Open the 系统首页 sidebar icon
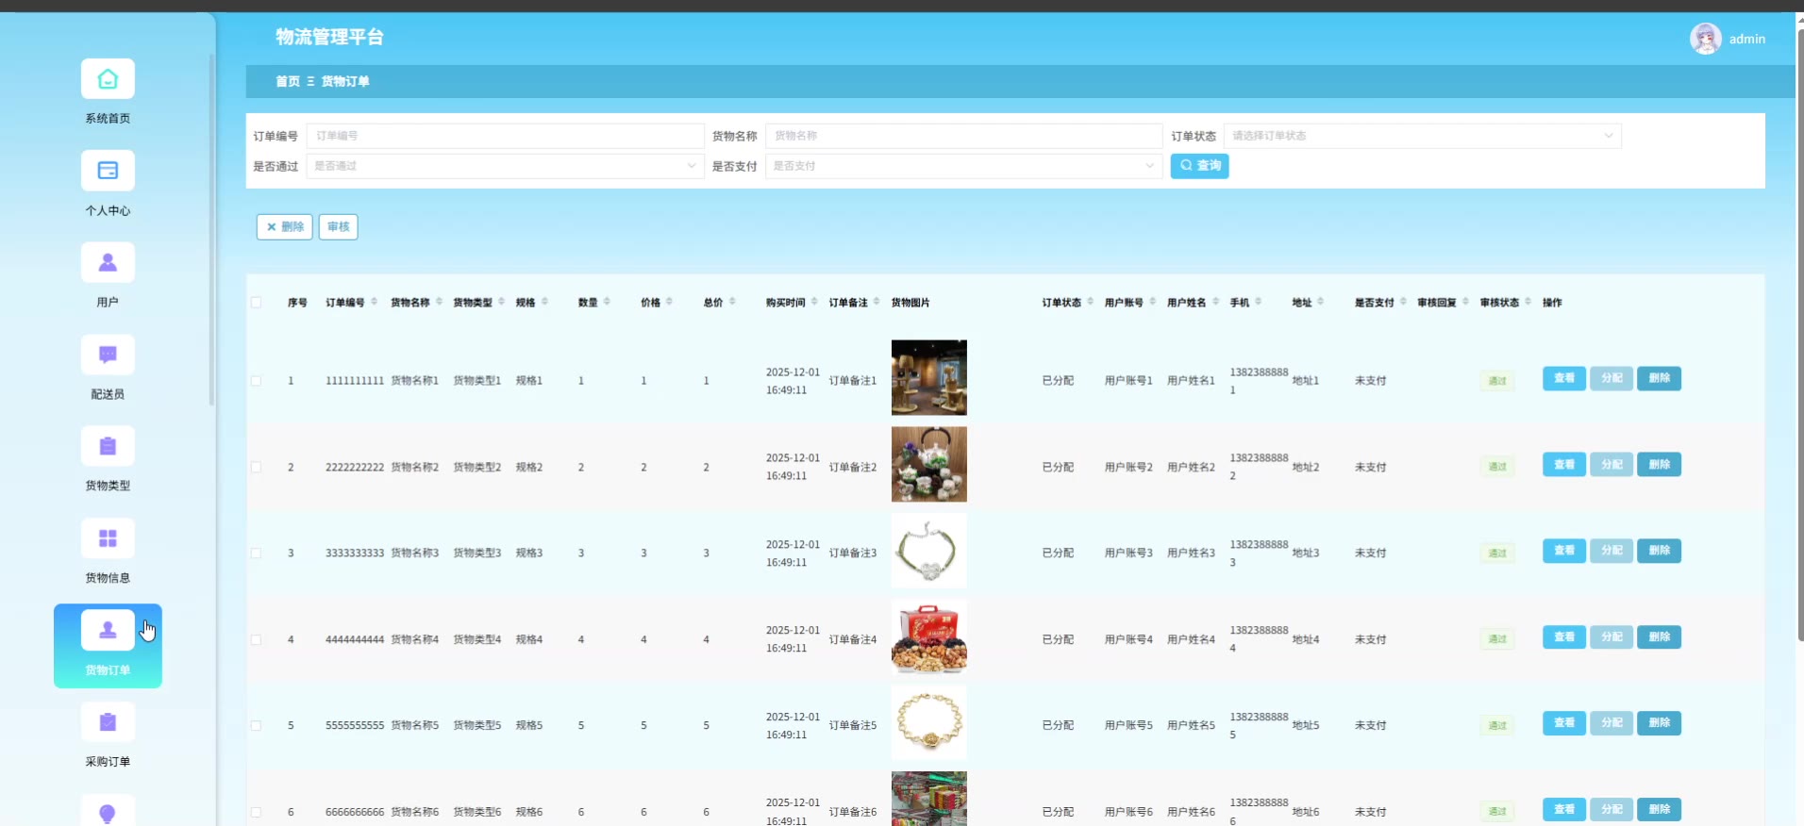Image resolution: width=1804 pixels, height=826 pixels. coord(108,79)
